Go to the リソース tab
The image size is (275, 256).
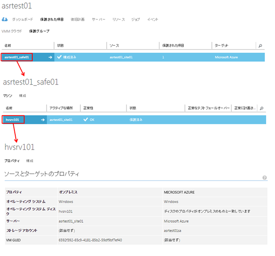pos(119,19)
